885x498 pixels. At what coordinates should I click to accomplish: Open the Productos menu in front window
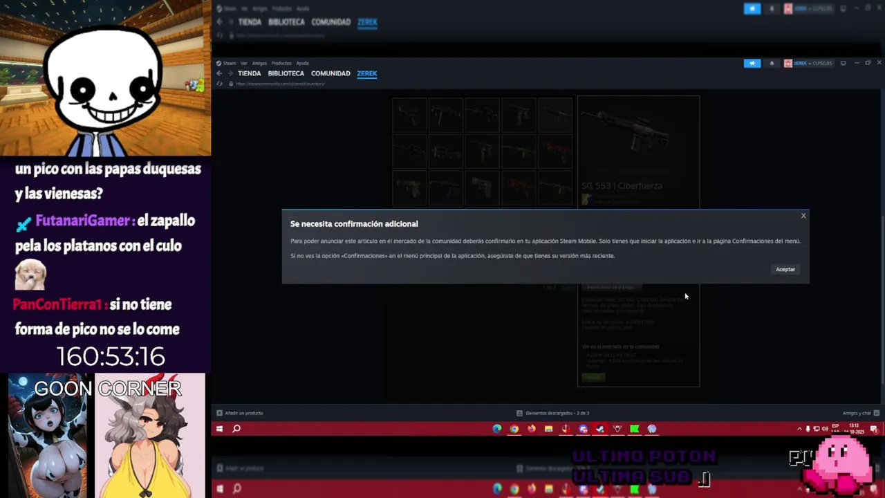click(x=281, y=63)
